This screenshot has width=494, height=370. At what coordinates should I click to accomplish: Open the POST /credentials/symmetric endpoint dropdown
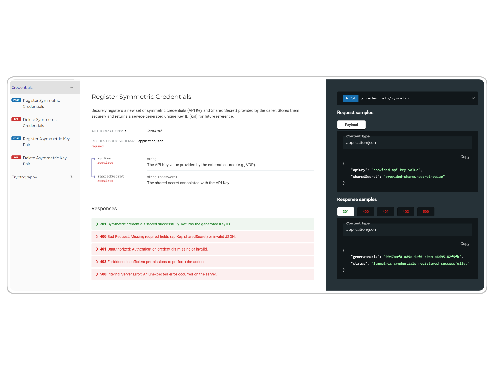473,98
